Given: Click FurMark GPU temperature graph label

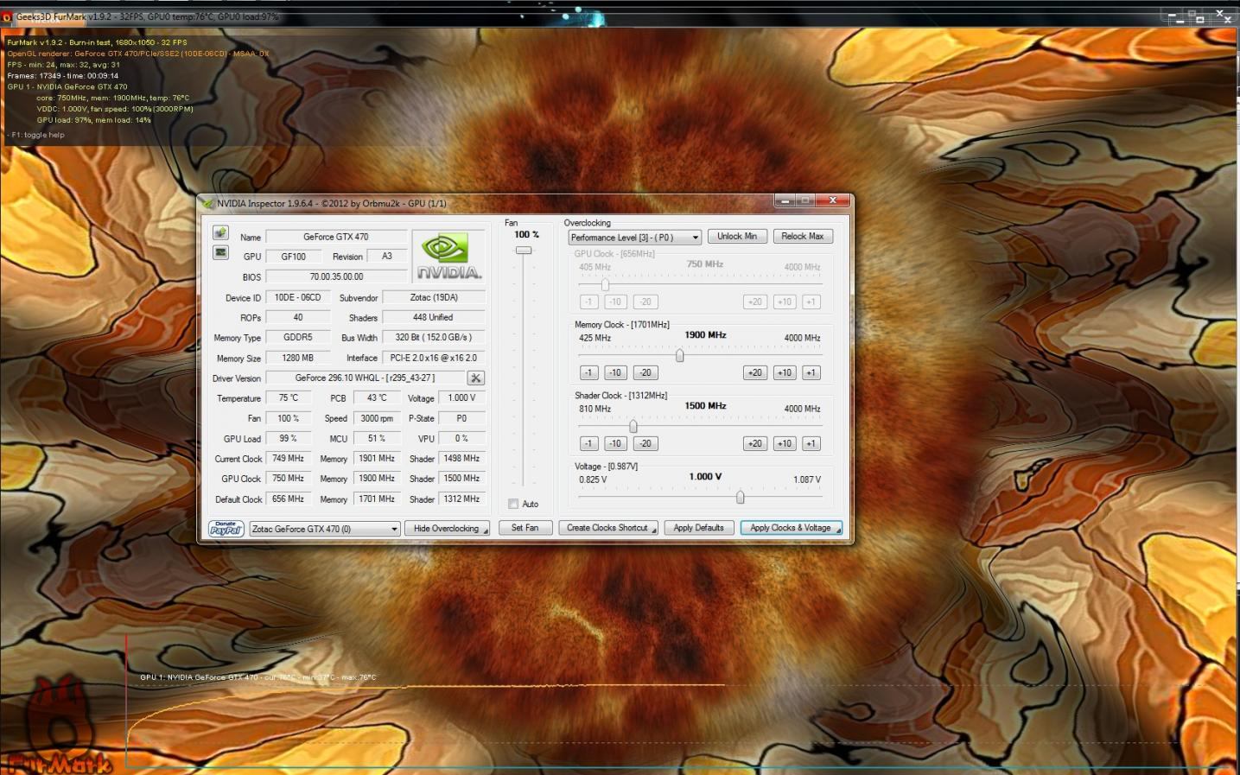Looking at the screenshot, I should (x=258, y=677).
